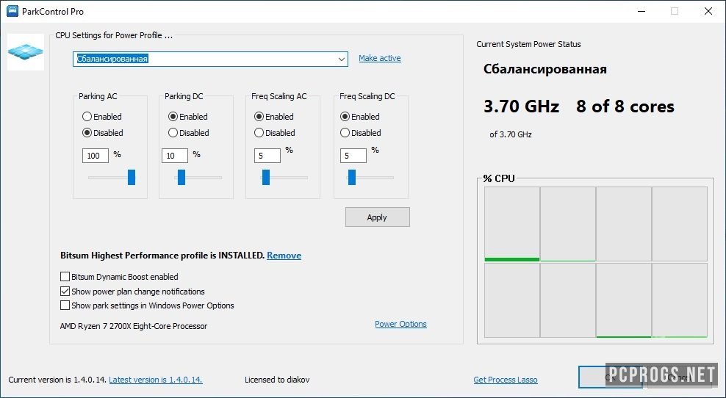726x398 pixels.
Task: Click the Freq Scaling DC percent field
Action: tap(353, 156)
